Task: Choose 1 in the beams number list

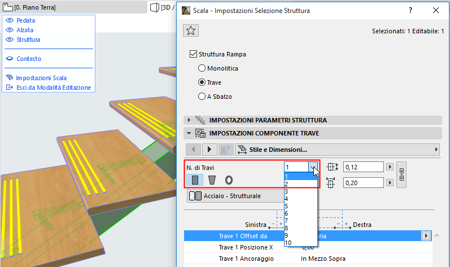Action: (x=301, y=177)
